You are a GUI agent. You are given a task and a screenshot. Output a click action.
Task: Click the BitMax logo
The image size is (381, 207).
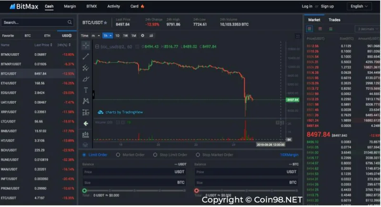[24, 7]
